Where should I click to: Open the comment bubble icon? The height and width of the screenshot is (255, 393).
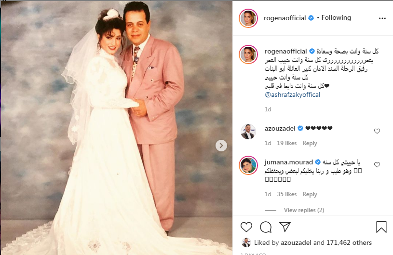pos(266,227)
